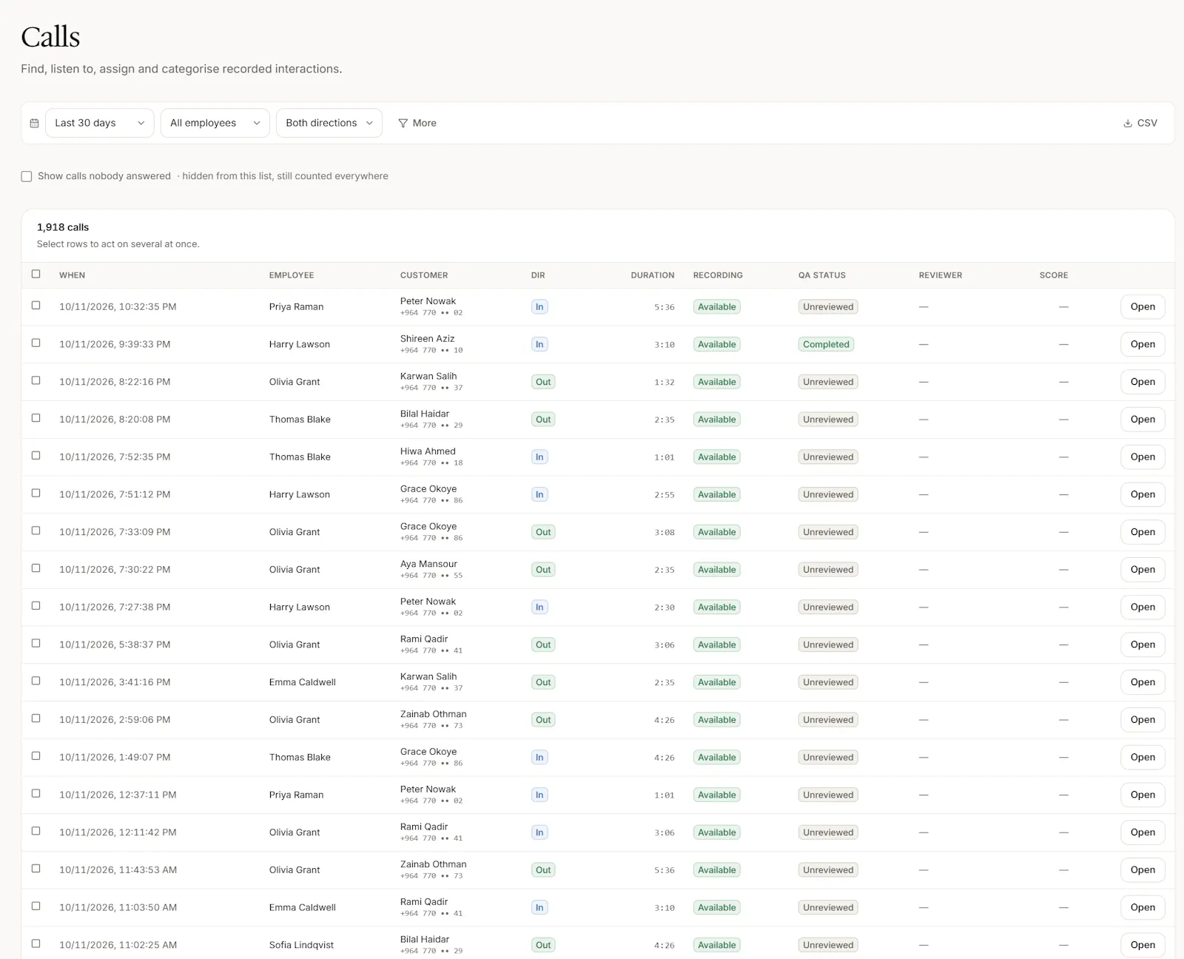Open the Last 30 days date dropdown
Image resolution: width=1184 pixels, height=959 pixels.
tap(100, 123)
